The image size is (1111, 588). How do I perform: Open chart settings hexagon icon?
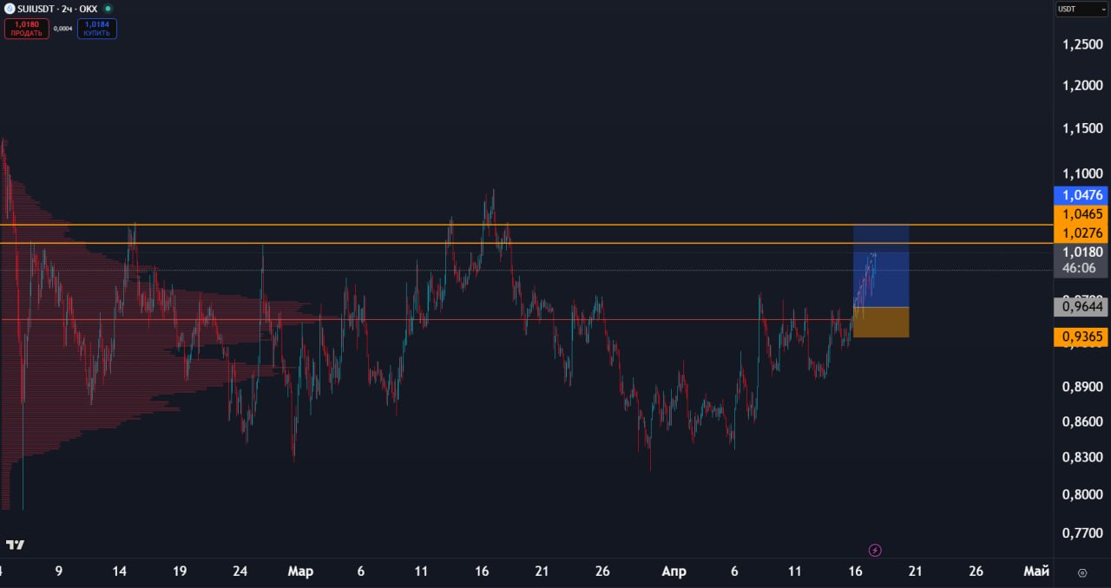click(x=1081, y=572)
